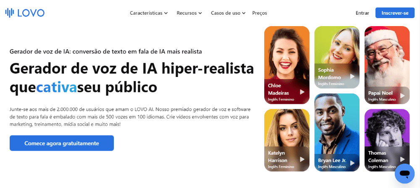Click the Entrar login link
420x188 pixels.
(362, 13)
